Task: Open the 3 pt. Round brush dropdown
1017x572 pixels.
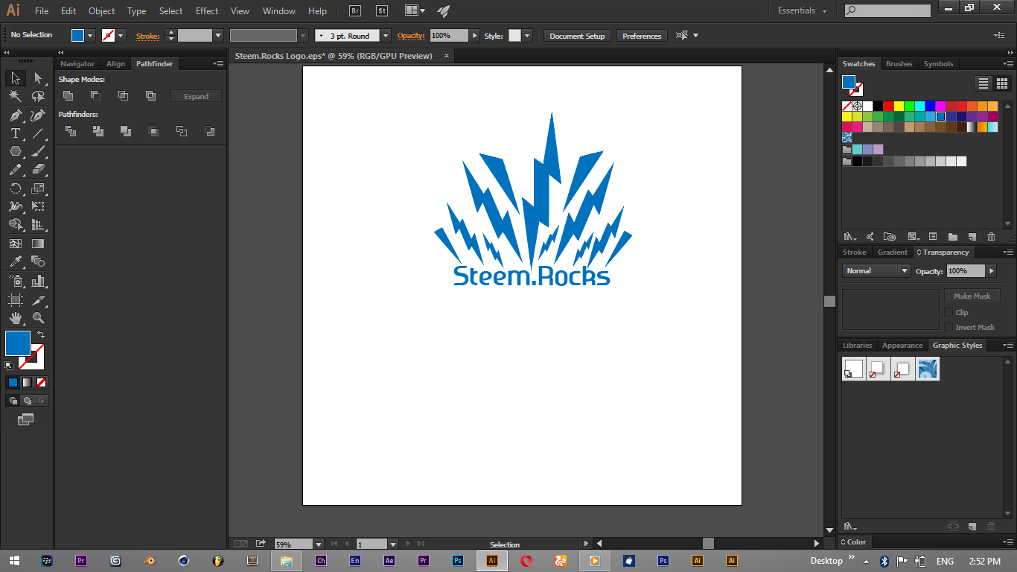Action: pyautogui.click(x=385, y=36)
